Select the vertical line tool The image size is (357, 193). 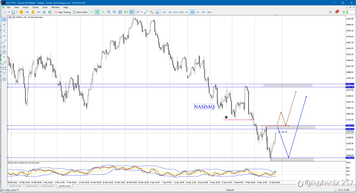pyautogui.click(x=4, y=30)
